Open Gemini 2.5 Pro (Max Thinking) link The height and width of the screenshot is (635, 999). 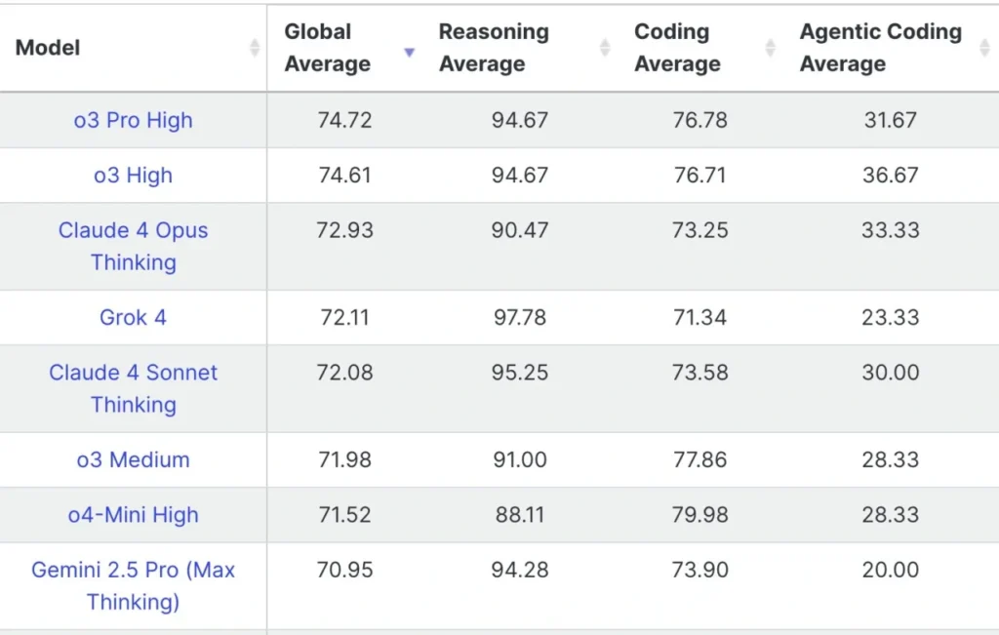[133, 585]
